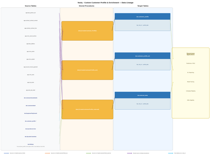The height and width of the screenshot is (162, 211).
Task: Click the [dw].[CreateCustomer_Profile] procedure box
Action: coord(87,31)
